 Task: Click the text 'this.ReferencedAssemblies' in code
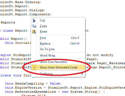pos(30,92)
